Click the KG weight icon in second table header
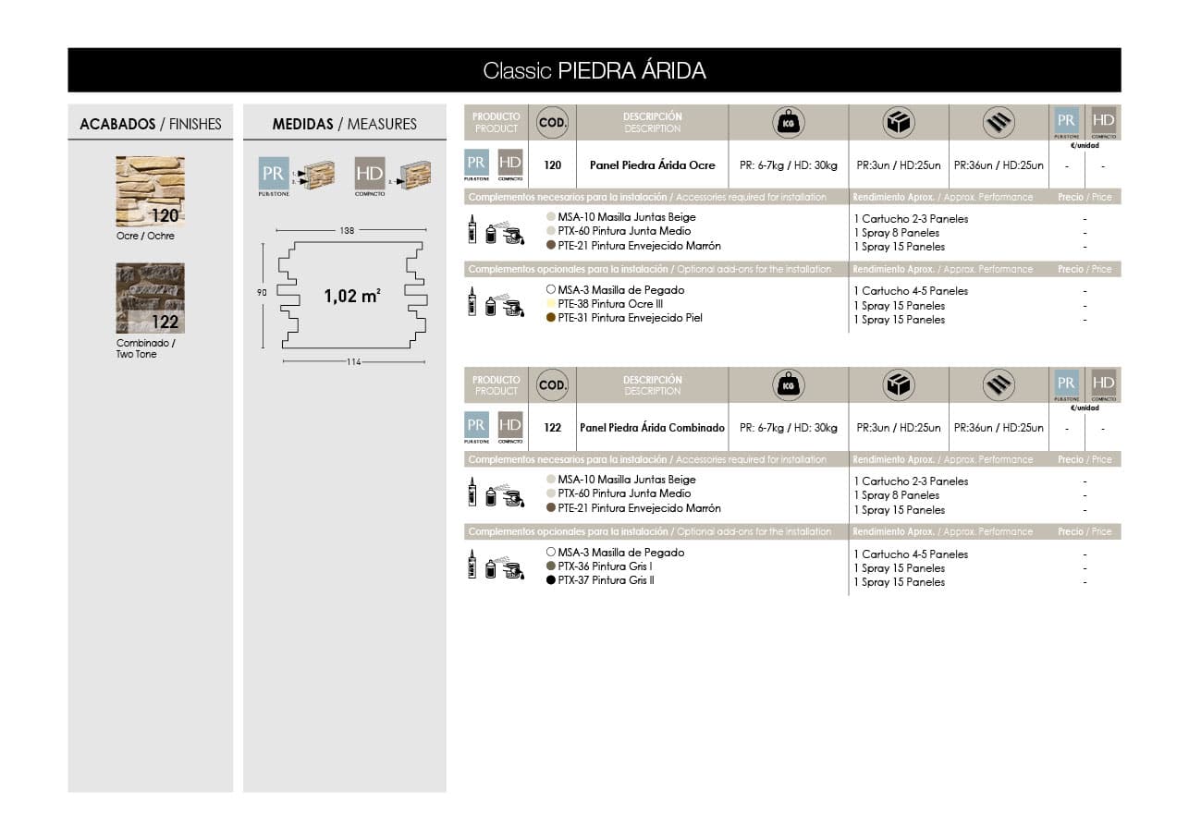This screenshot has height=840, width=1189. 789,384
